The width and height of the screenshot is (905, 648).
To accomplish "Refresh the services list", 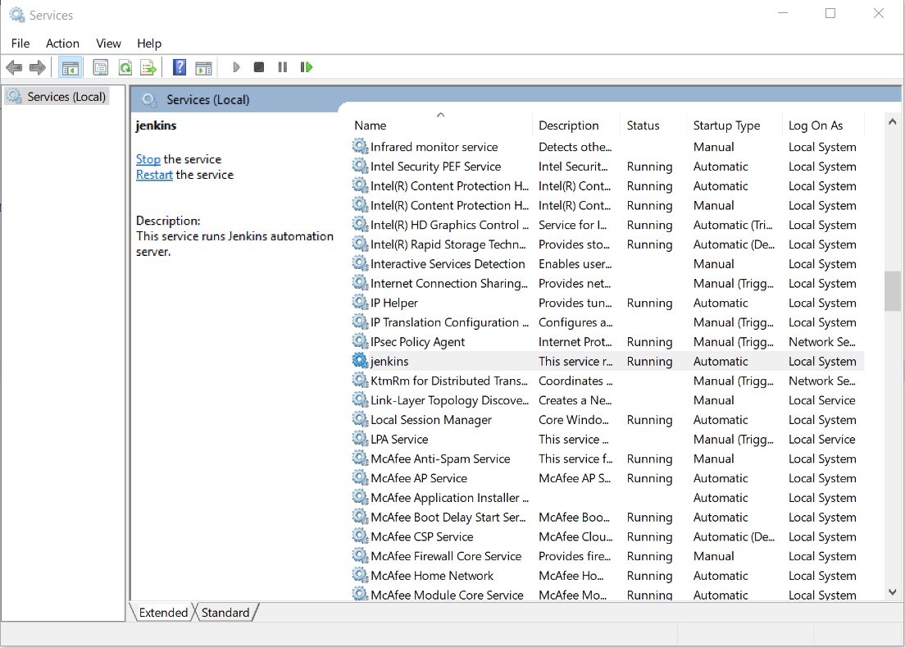I will point(125,67).
